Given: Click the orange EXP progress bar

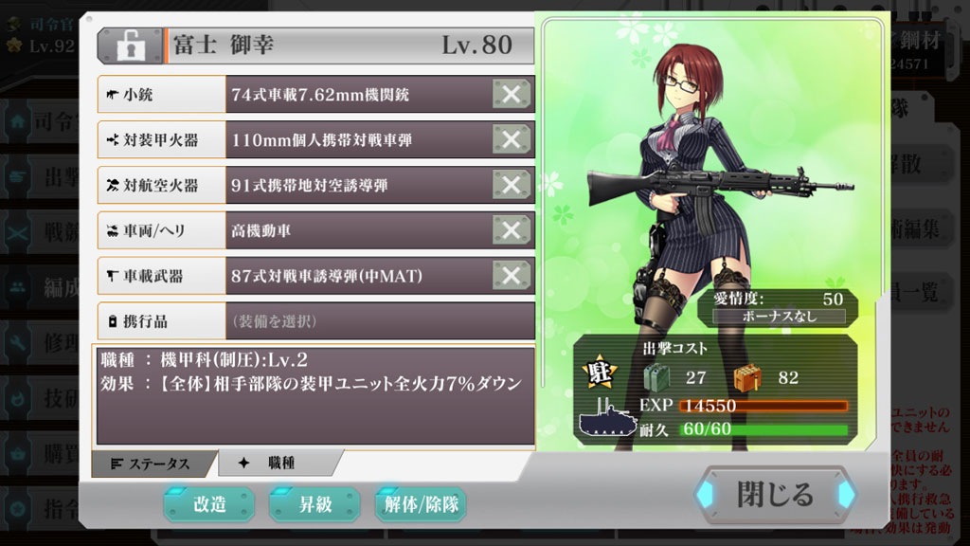Looking at the screenshot, I should 764,406.
